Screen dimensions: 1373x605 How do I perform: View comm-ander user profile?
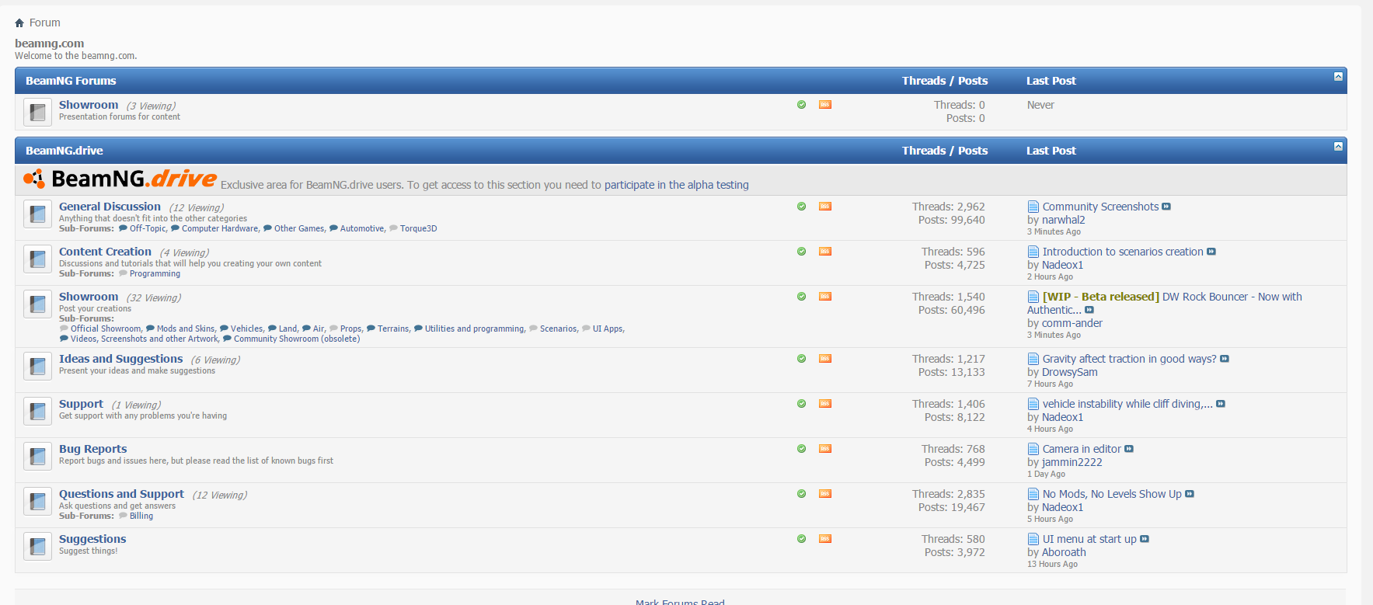point(1072,323)
